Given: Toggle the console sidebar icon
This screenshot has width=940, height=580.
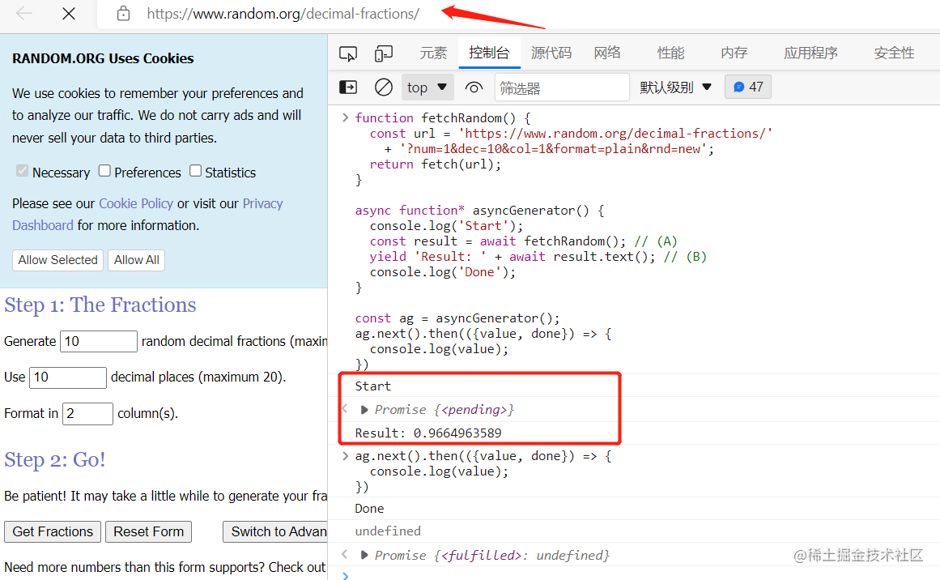Looking at the screenshot, I should tap(347, 87).
